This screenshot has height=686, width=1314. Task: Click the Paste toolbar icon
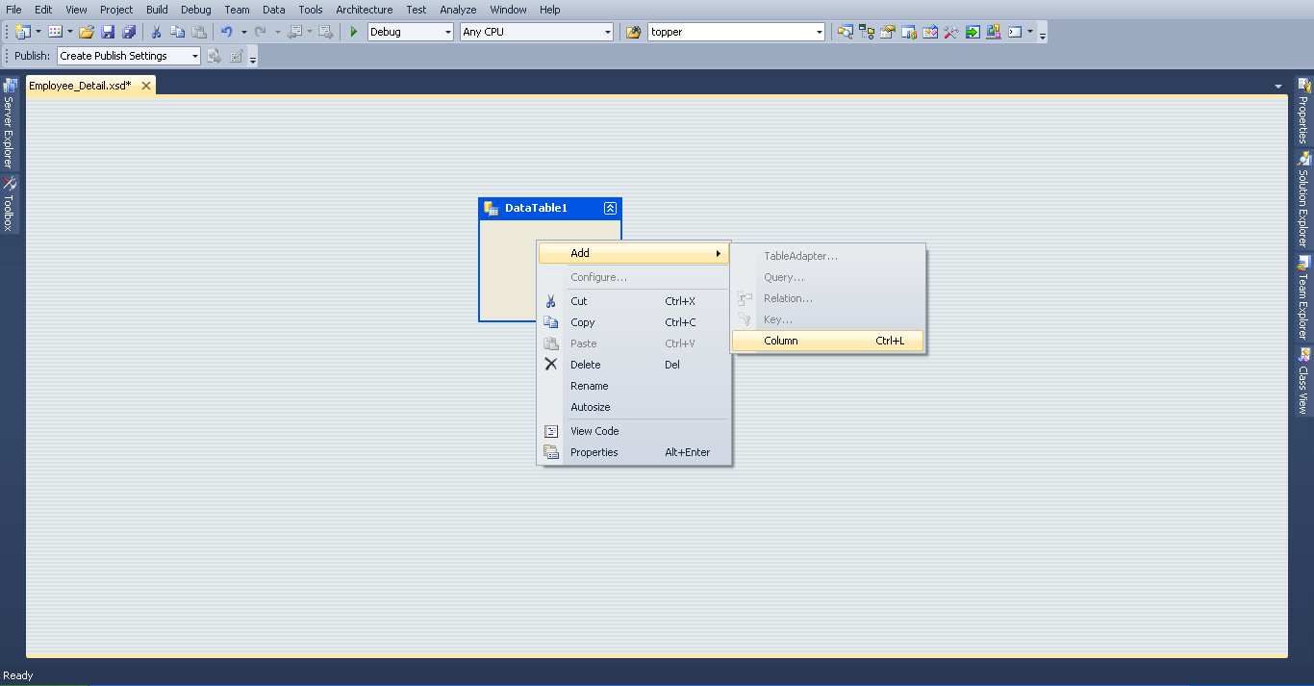200,32
